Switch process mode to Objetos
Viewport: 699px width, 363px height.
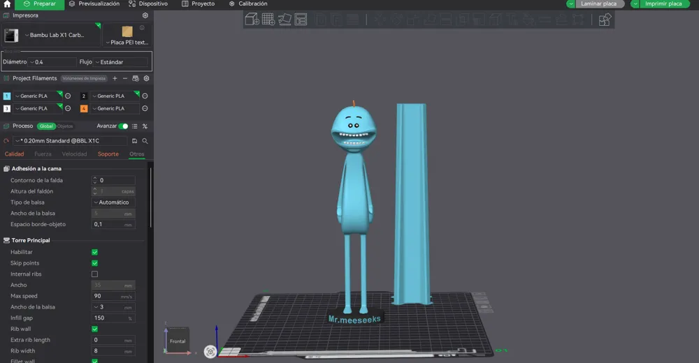[x=65, y=126]
